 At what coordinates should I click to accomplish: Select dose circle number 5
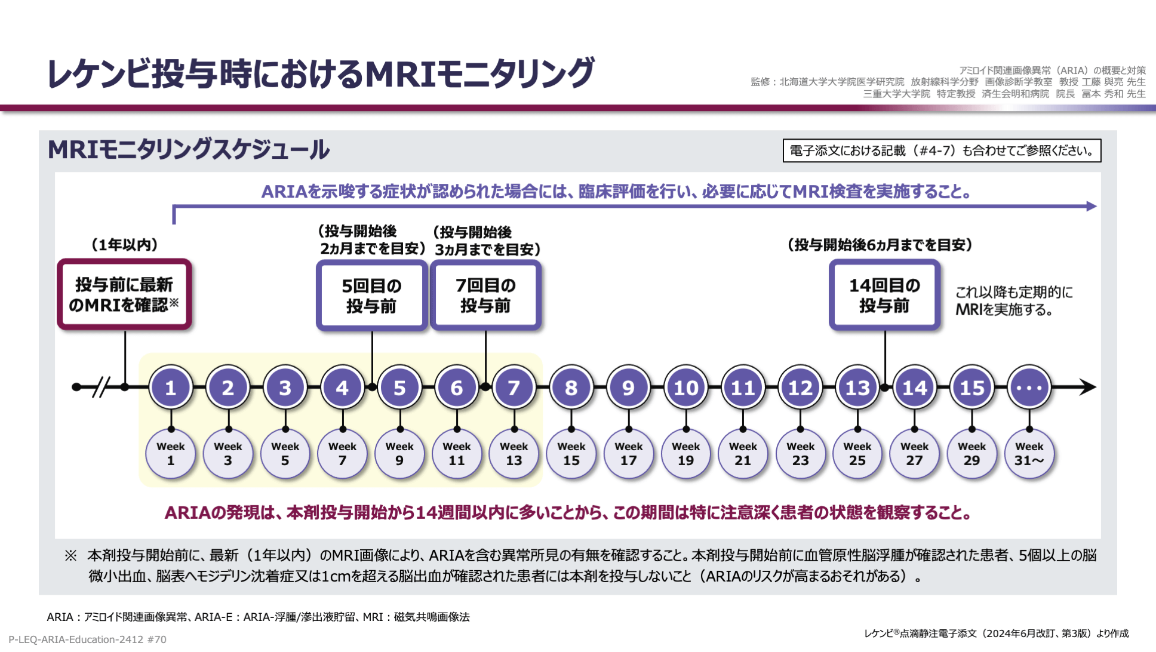(x=399, y=387)
